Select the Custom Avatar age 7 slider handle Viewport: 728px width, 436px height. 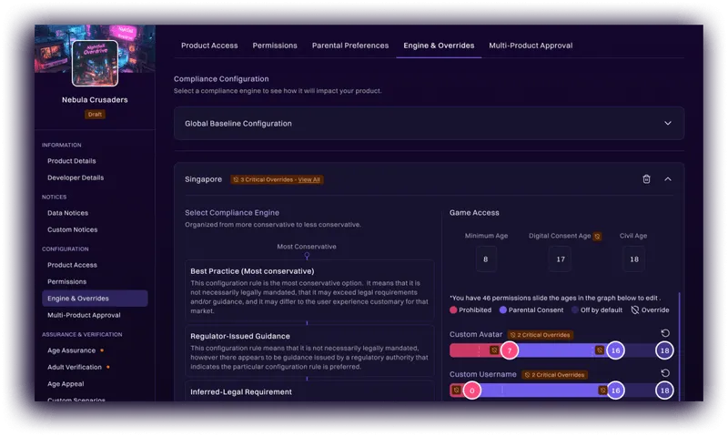(510, 350)
